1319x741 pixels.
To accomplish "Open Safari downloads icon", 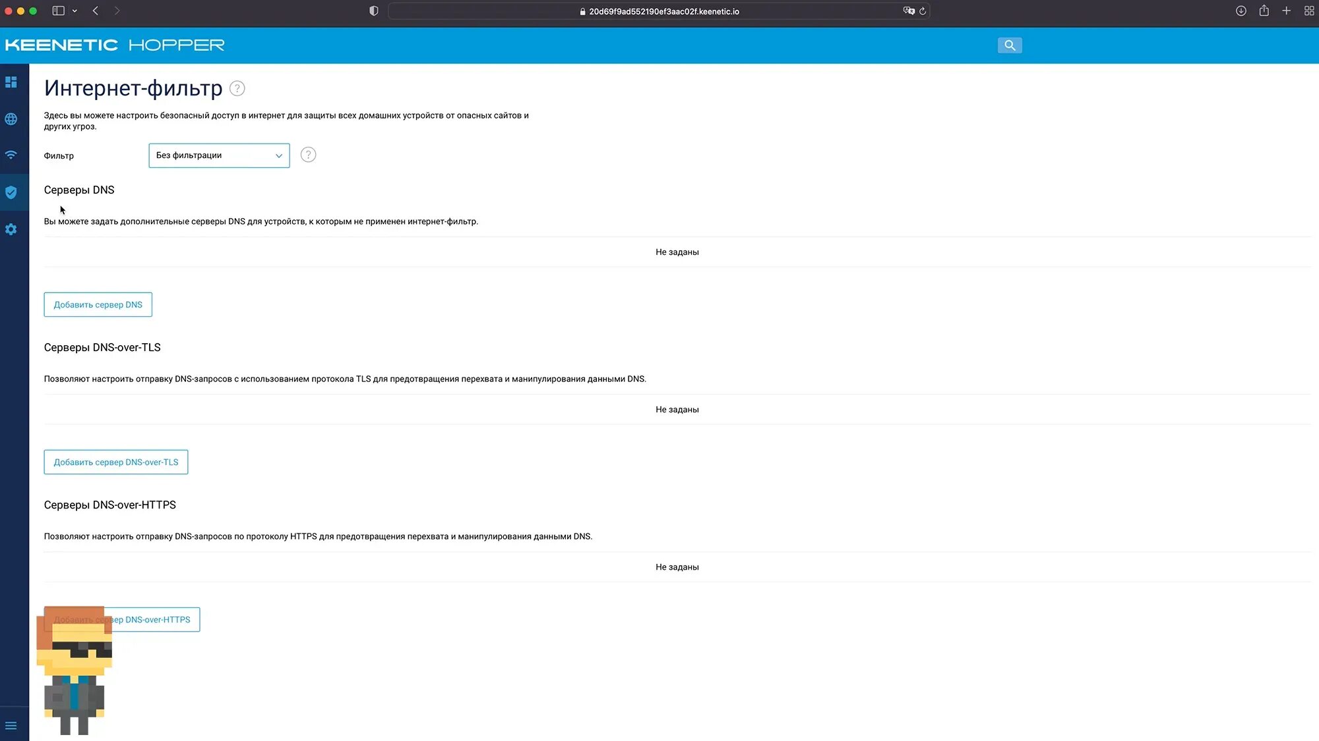I will pos(1241,11).
